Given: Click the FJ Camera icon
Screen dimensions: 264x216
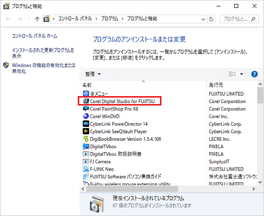Looking at the screenshot, I should click(86, 162).
